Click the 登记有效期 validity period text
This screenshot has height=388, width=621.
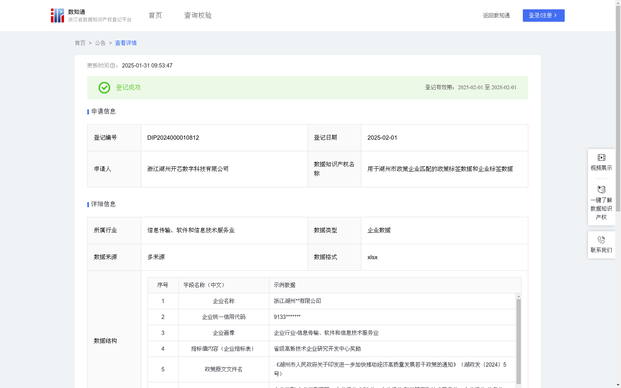click(471, 88)
